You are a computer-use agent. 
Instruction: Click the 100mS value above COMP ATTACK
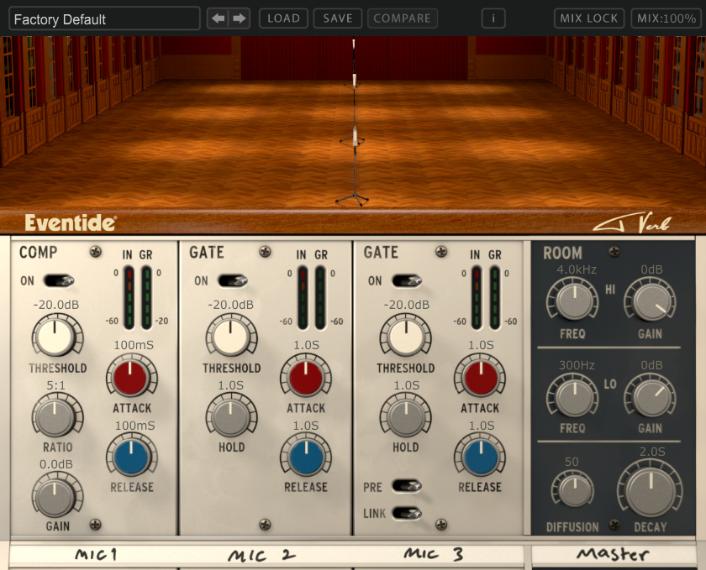pyautogui.click(x=134, y=345)
